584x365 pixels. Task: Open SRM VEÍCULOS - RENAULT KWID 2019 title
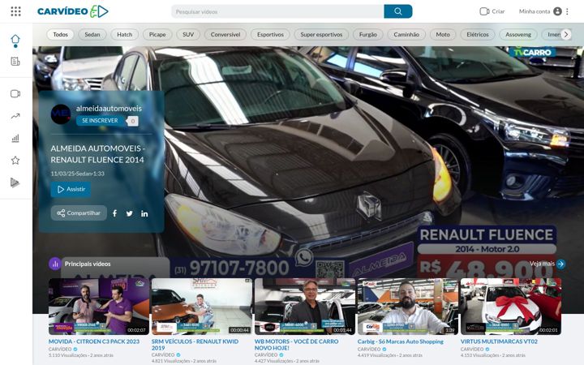click(195, 345)
